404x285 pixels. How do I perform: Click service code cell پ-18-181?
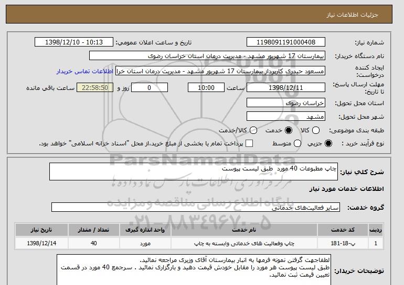343,243
